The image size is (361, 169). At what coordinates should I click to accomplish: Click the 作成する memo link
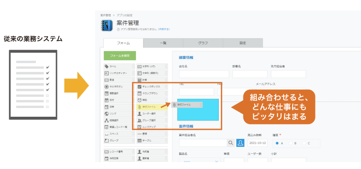(x=164, y=29)
